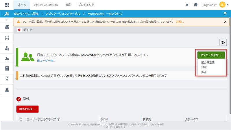Open the 日本 country dropdown

click(28, 30)
